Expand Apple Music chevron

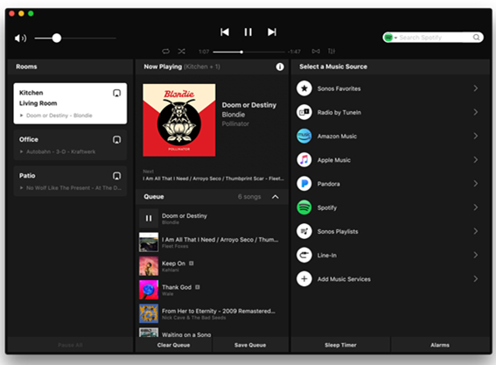point(476,160)
